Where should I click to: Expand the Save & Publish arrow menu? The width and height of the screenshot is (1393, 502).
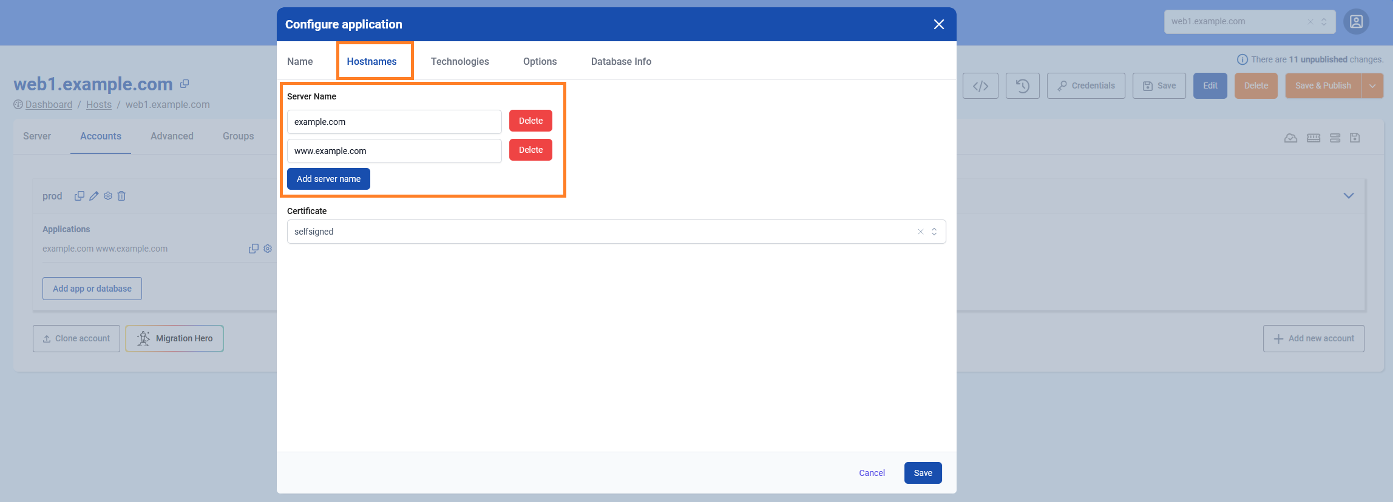[1372, 86]
